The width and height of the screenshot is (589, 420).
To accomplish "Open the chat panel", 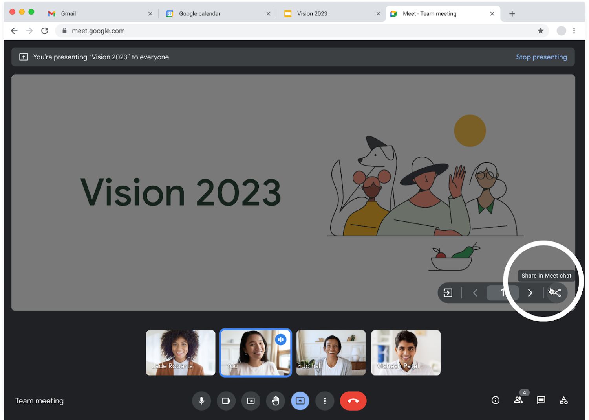I will tap(541, 400).
